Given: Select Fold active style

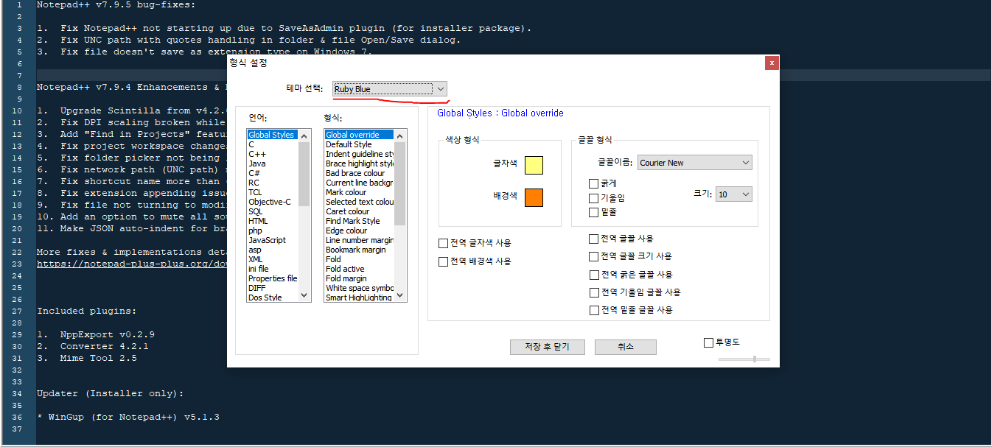Looking at the screenshot, I should [x=359, y=269].
